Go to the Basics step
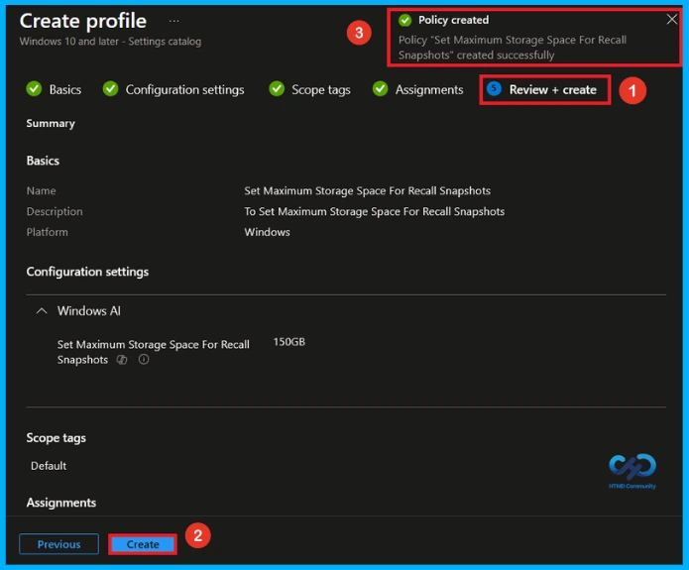Screen dimensions: 689x570 (65, 89)
